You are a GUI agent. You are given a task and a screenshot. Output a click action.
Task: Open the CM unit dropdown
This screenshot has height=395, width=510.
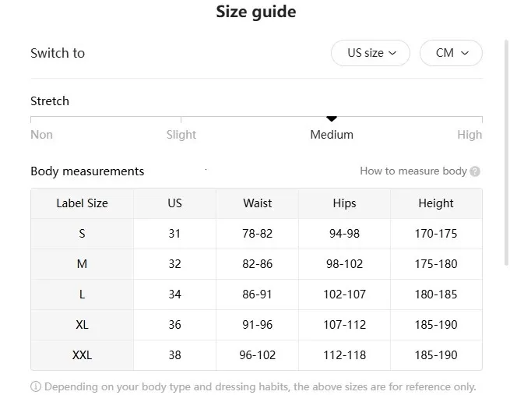[x=451, y=53]
